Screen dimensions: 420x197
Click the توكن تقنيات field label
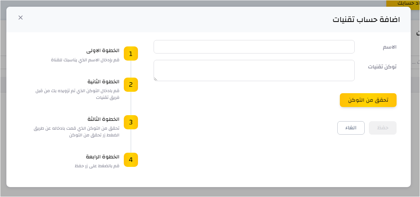click(382, 67)
